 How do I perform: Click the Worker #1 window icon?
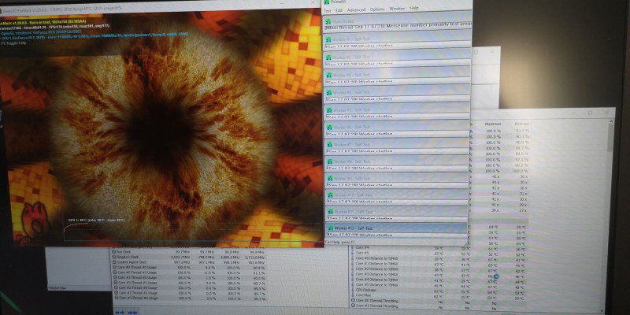(x=328, y=39)
